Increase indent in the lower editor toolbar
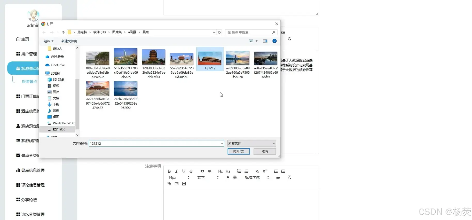Image resolution: width=472 pixels, height=220 pixels. coord(283,171)
